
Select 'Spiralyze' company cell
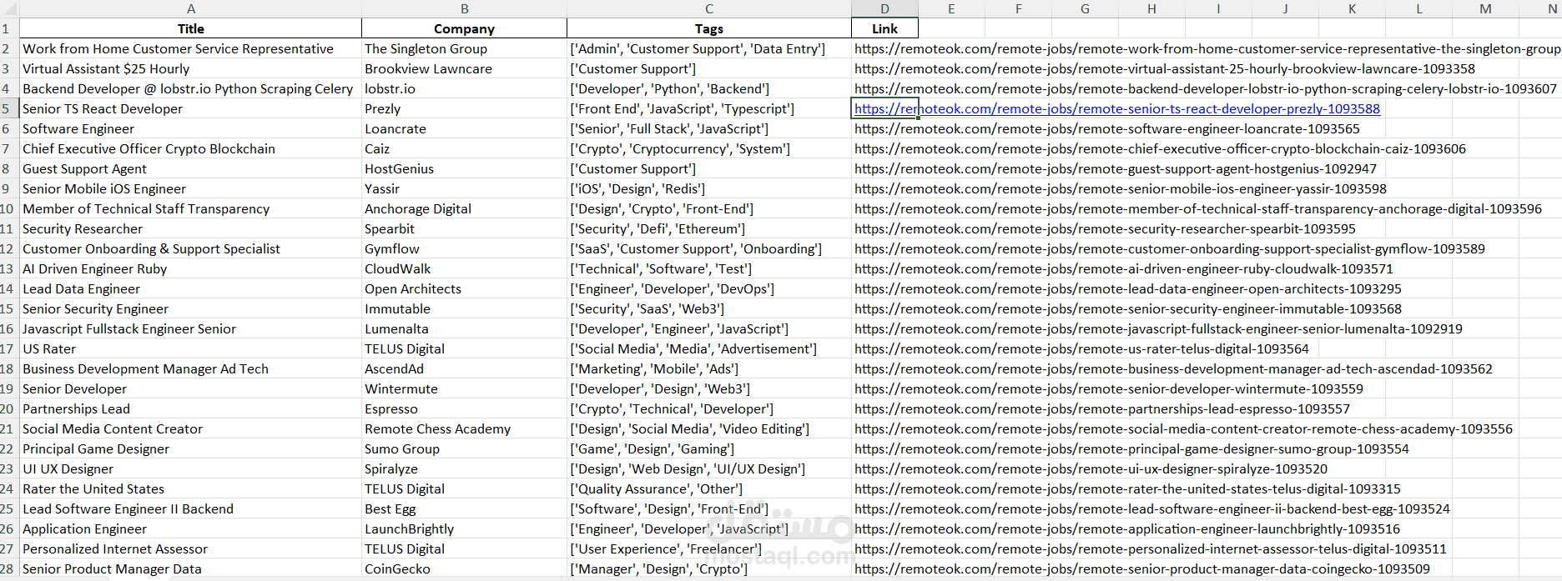pos(464,468)
